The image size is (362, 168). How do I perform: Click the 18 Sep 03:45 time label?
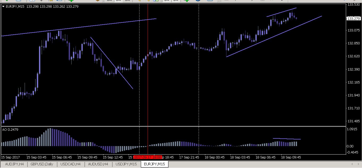point(240,157)
